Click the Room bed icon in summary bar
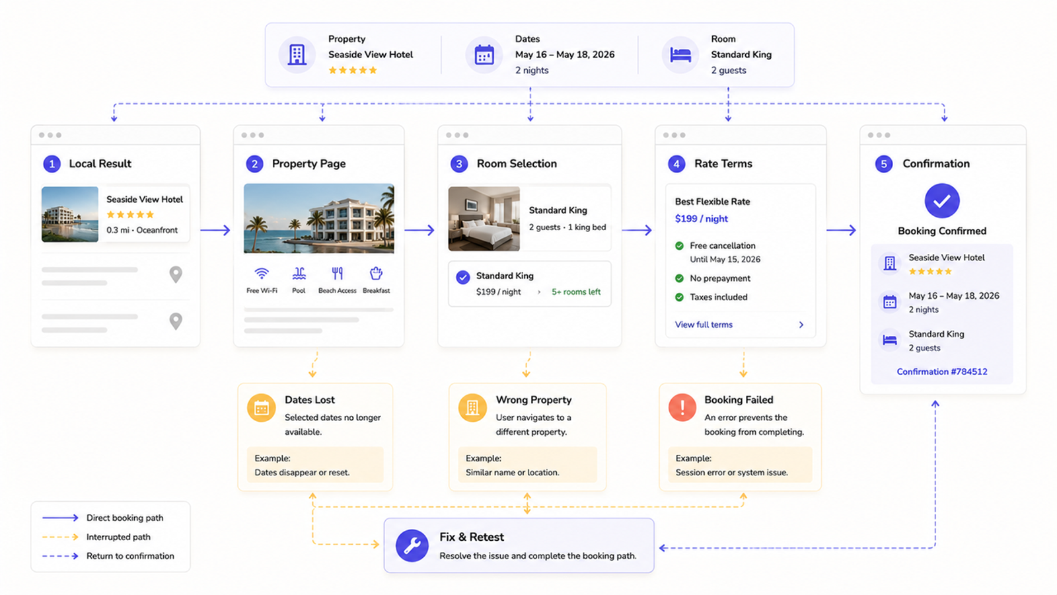 (680, 55)
